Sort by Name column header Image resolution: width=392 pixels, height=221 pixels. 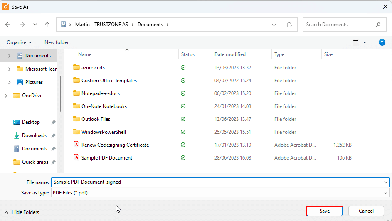pos(85,54)
